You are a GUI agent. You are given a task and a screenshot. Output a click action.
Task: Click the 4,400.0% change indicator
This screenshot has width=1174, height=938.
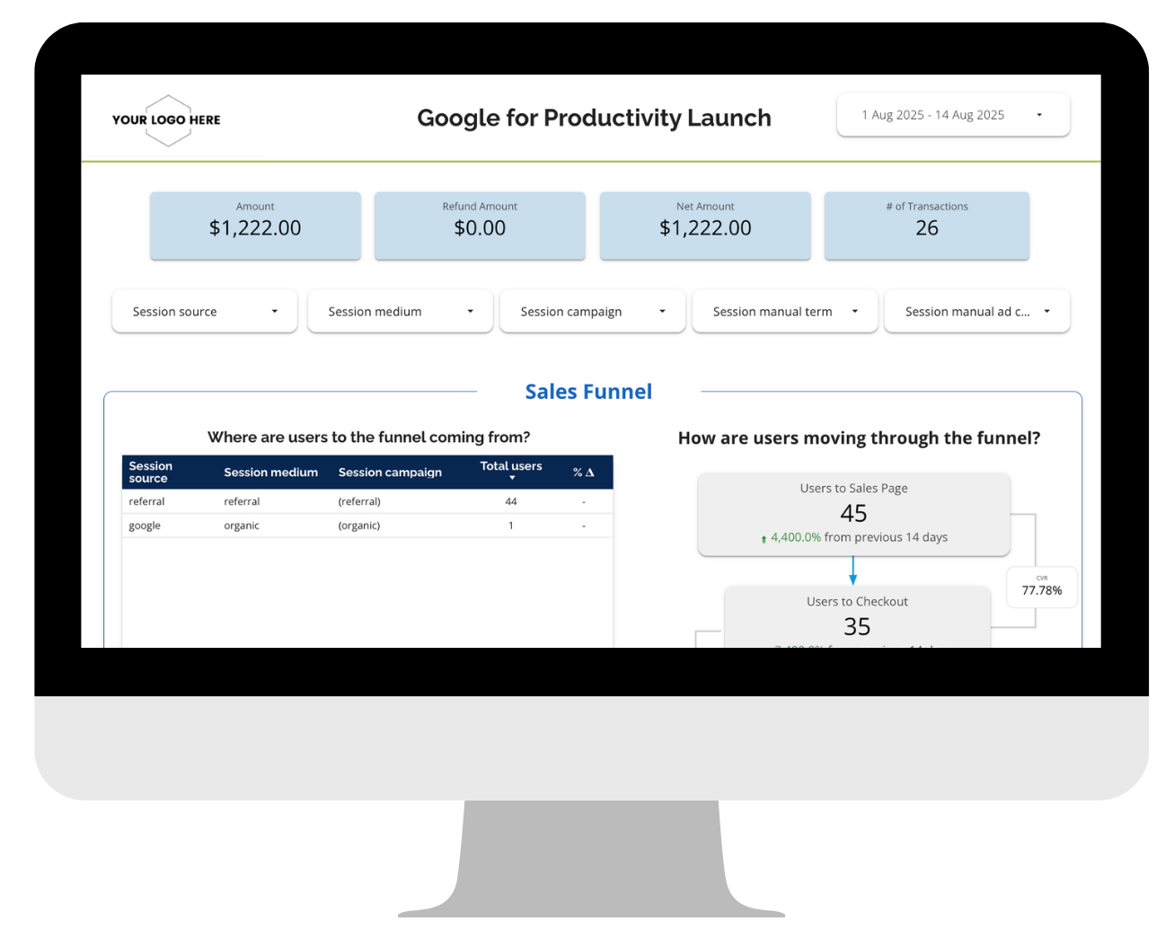pos(790,537)
